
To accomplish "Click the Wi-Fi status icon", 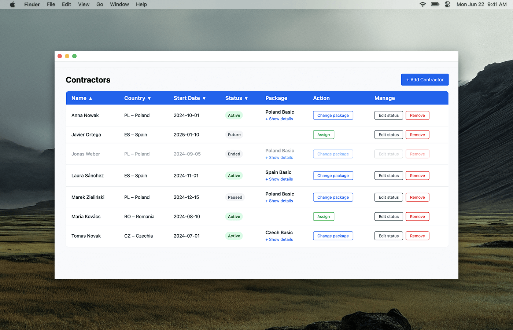I will point(422,4).
